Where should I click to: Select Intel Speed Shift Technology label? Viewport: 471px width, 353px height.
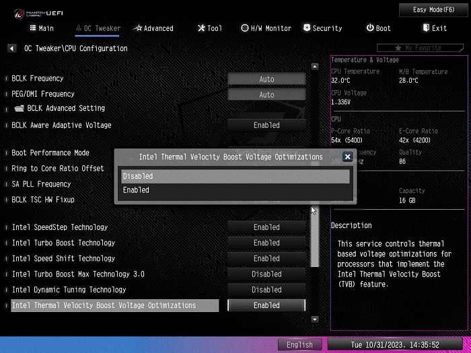(x=63, y=258)
